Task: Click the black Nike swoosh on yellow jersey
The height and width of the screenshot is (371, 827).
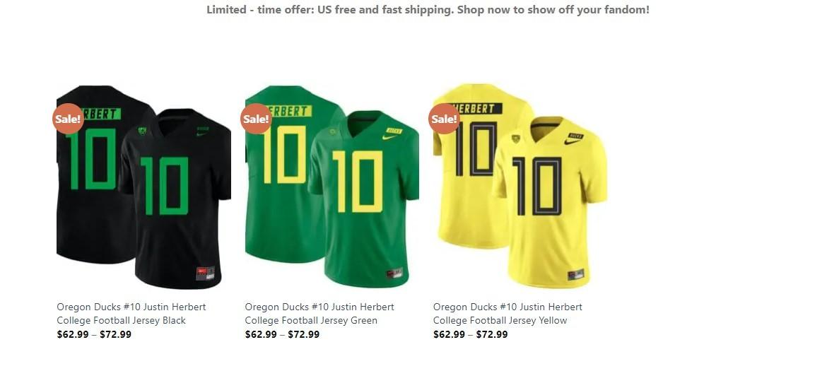Action: pyautogui.click(x=573, y=141)
